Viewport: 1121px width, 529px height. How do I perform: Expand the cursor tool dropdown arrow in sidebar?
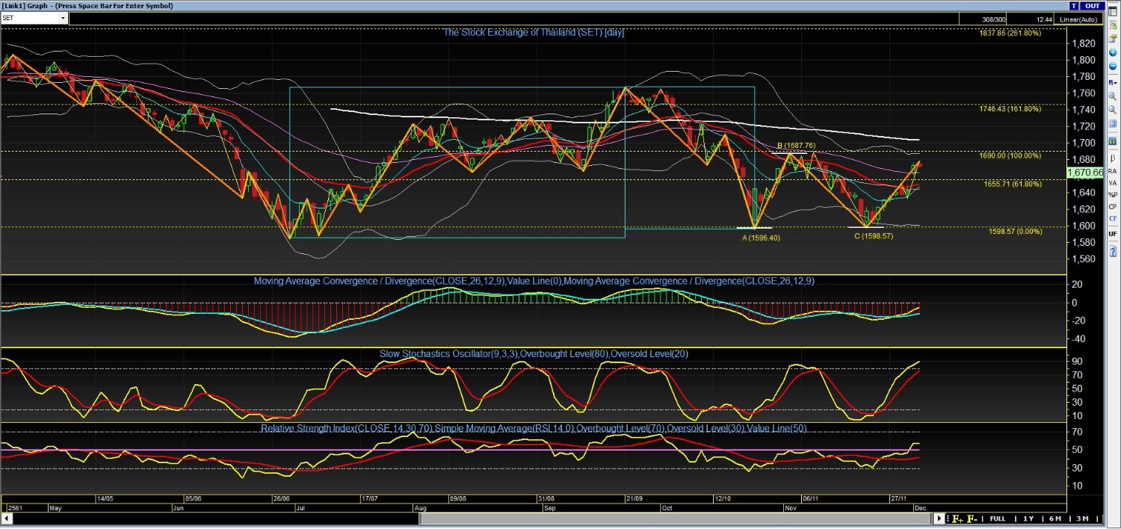(1116, 82)
